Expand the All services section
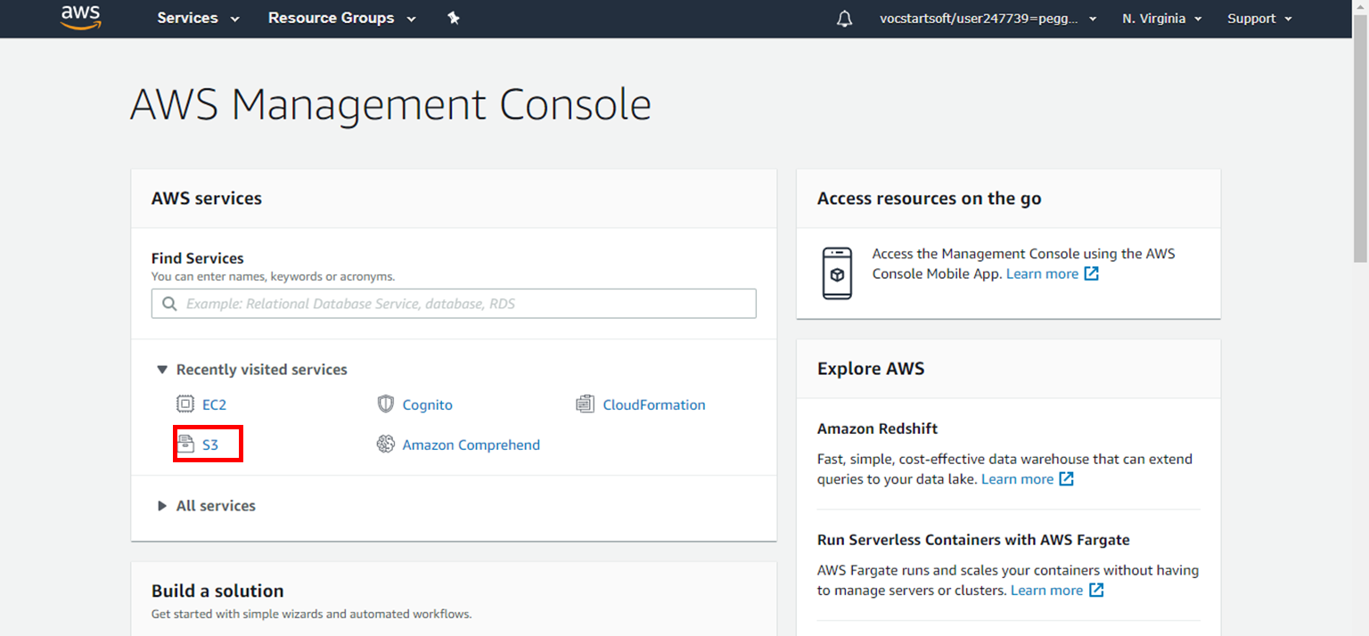The width and height of the screenshot is (1369, 636). 207,506
